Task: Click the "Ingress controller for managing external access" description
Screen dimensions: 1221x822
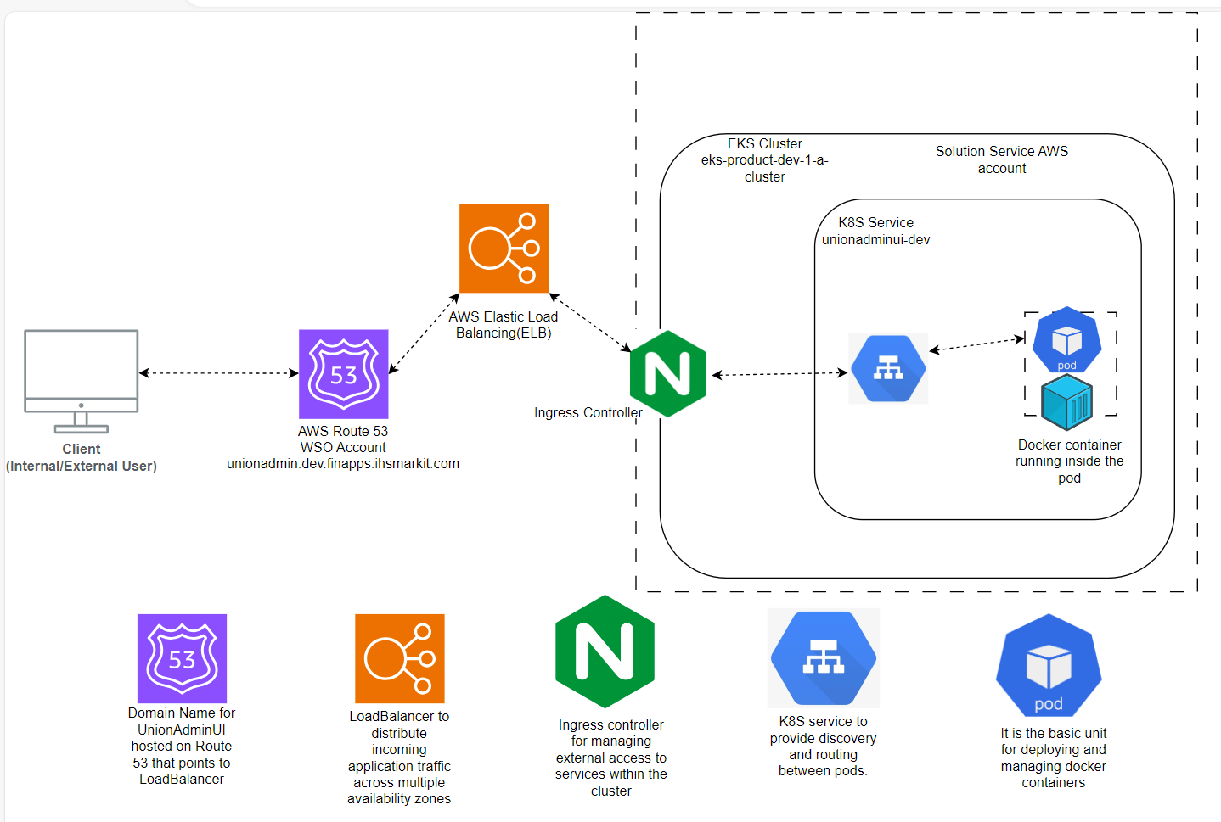Action: pos(611,758)
